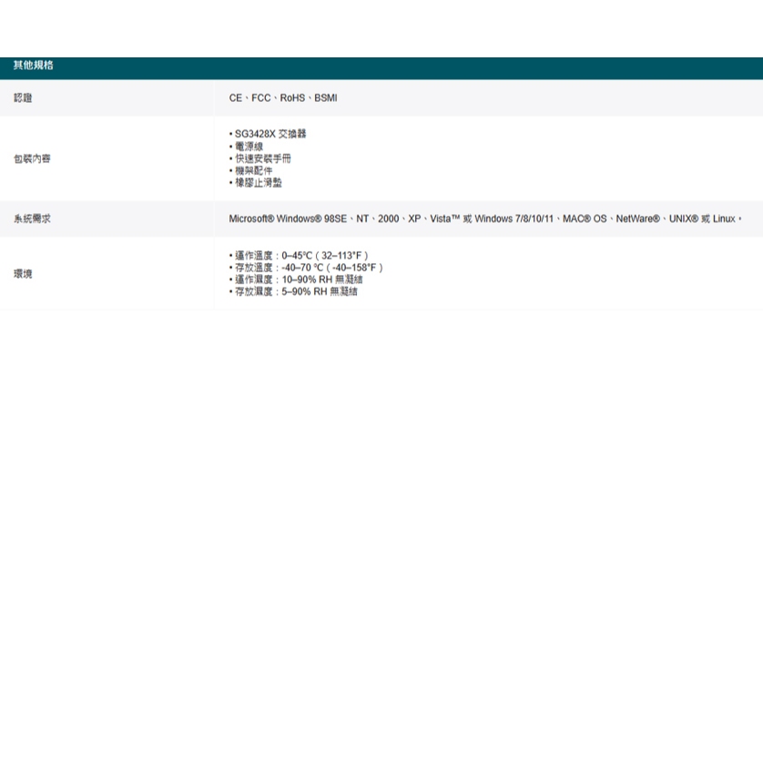Click the CE、FCC、RoHS、BSMI certification text
The width and height of the screenshot is (763, 763).
tap(282, 97)
